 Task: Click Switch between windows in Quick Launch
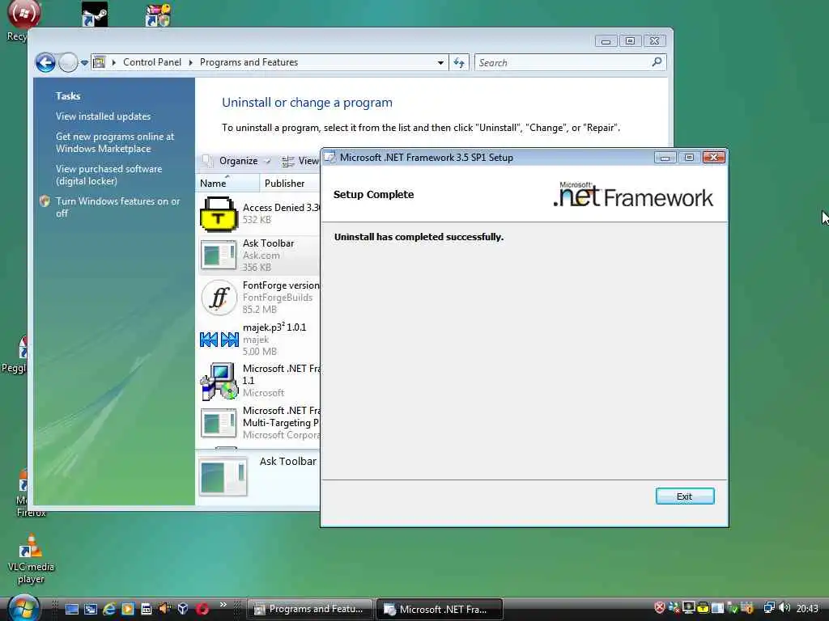click(91, 609)
